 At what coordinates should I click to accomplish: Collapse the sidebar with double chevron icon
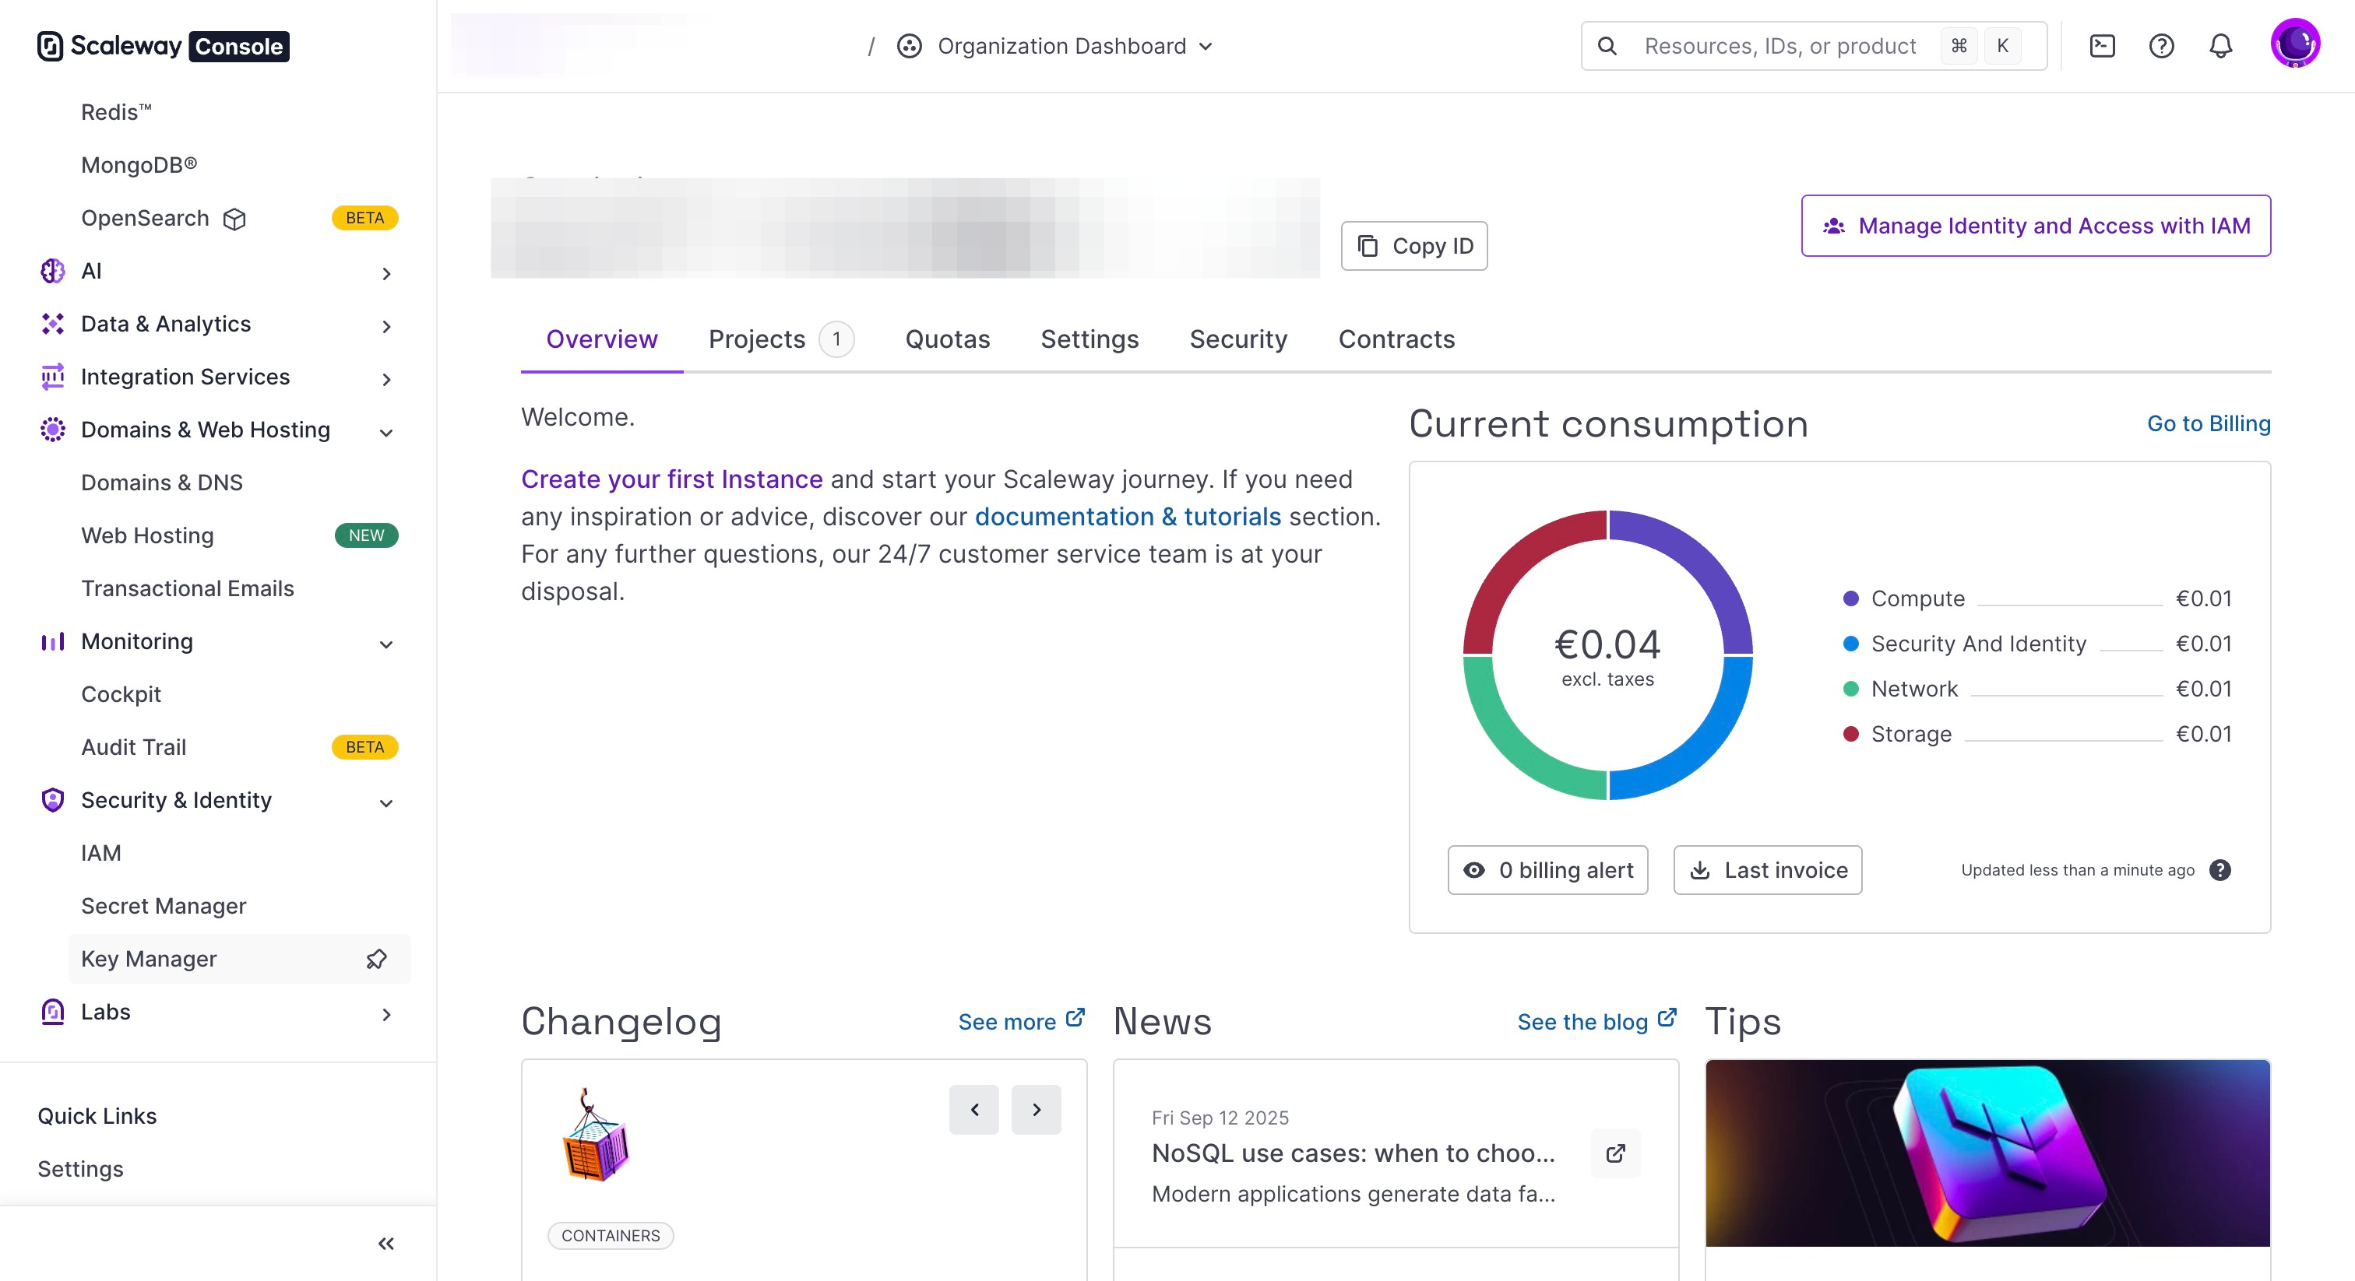385,1244
